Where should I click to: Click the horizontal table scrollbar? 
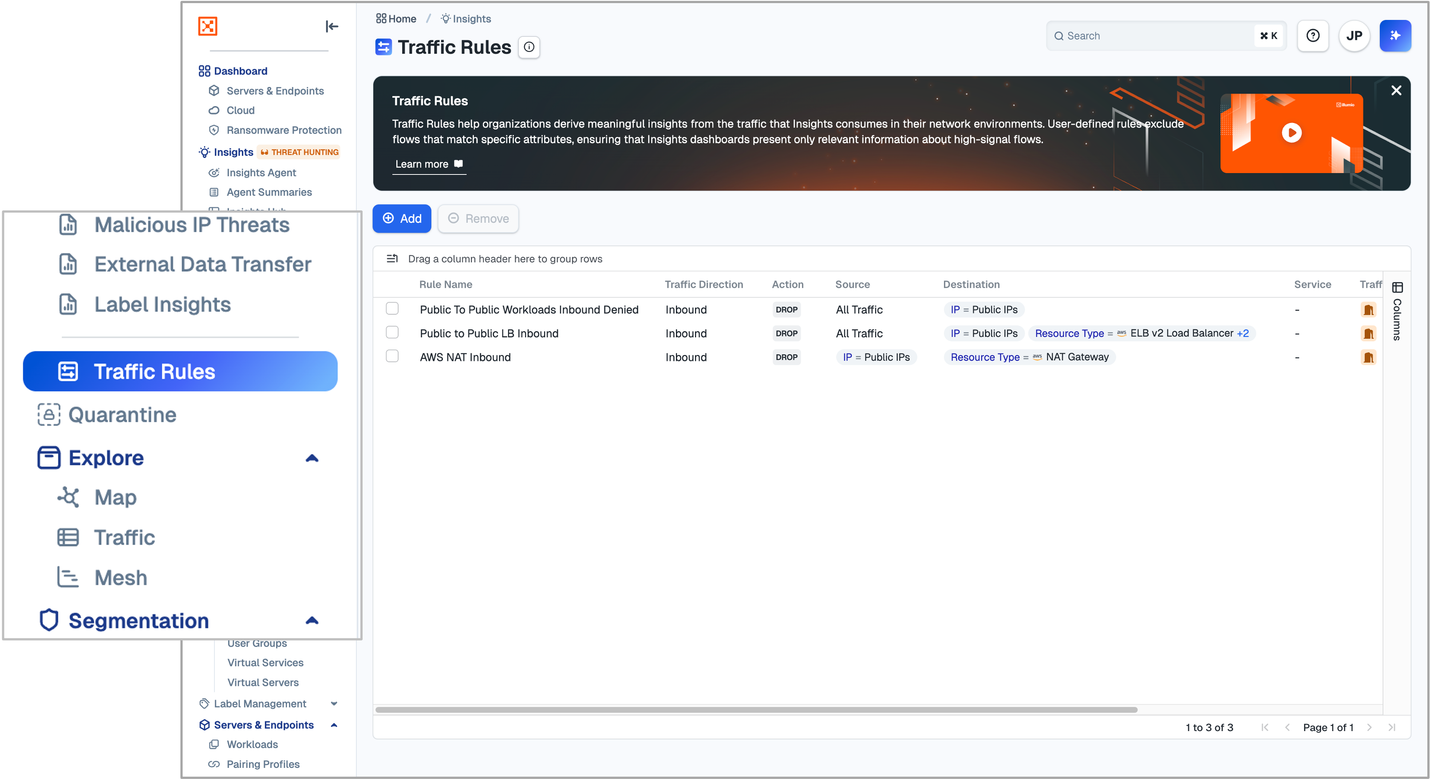(x=756, y=710)
